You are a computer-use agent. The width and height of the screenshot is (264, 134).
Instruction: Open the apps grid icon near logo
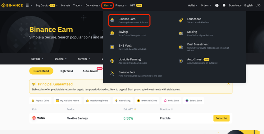pos(28,5)
